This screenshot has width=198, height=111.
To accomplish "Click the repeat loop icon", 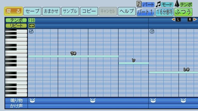I will click(x=32, y=25).
